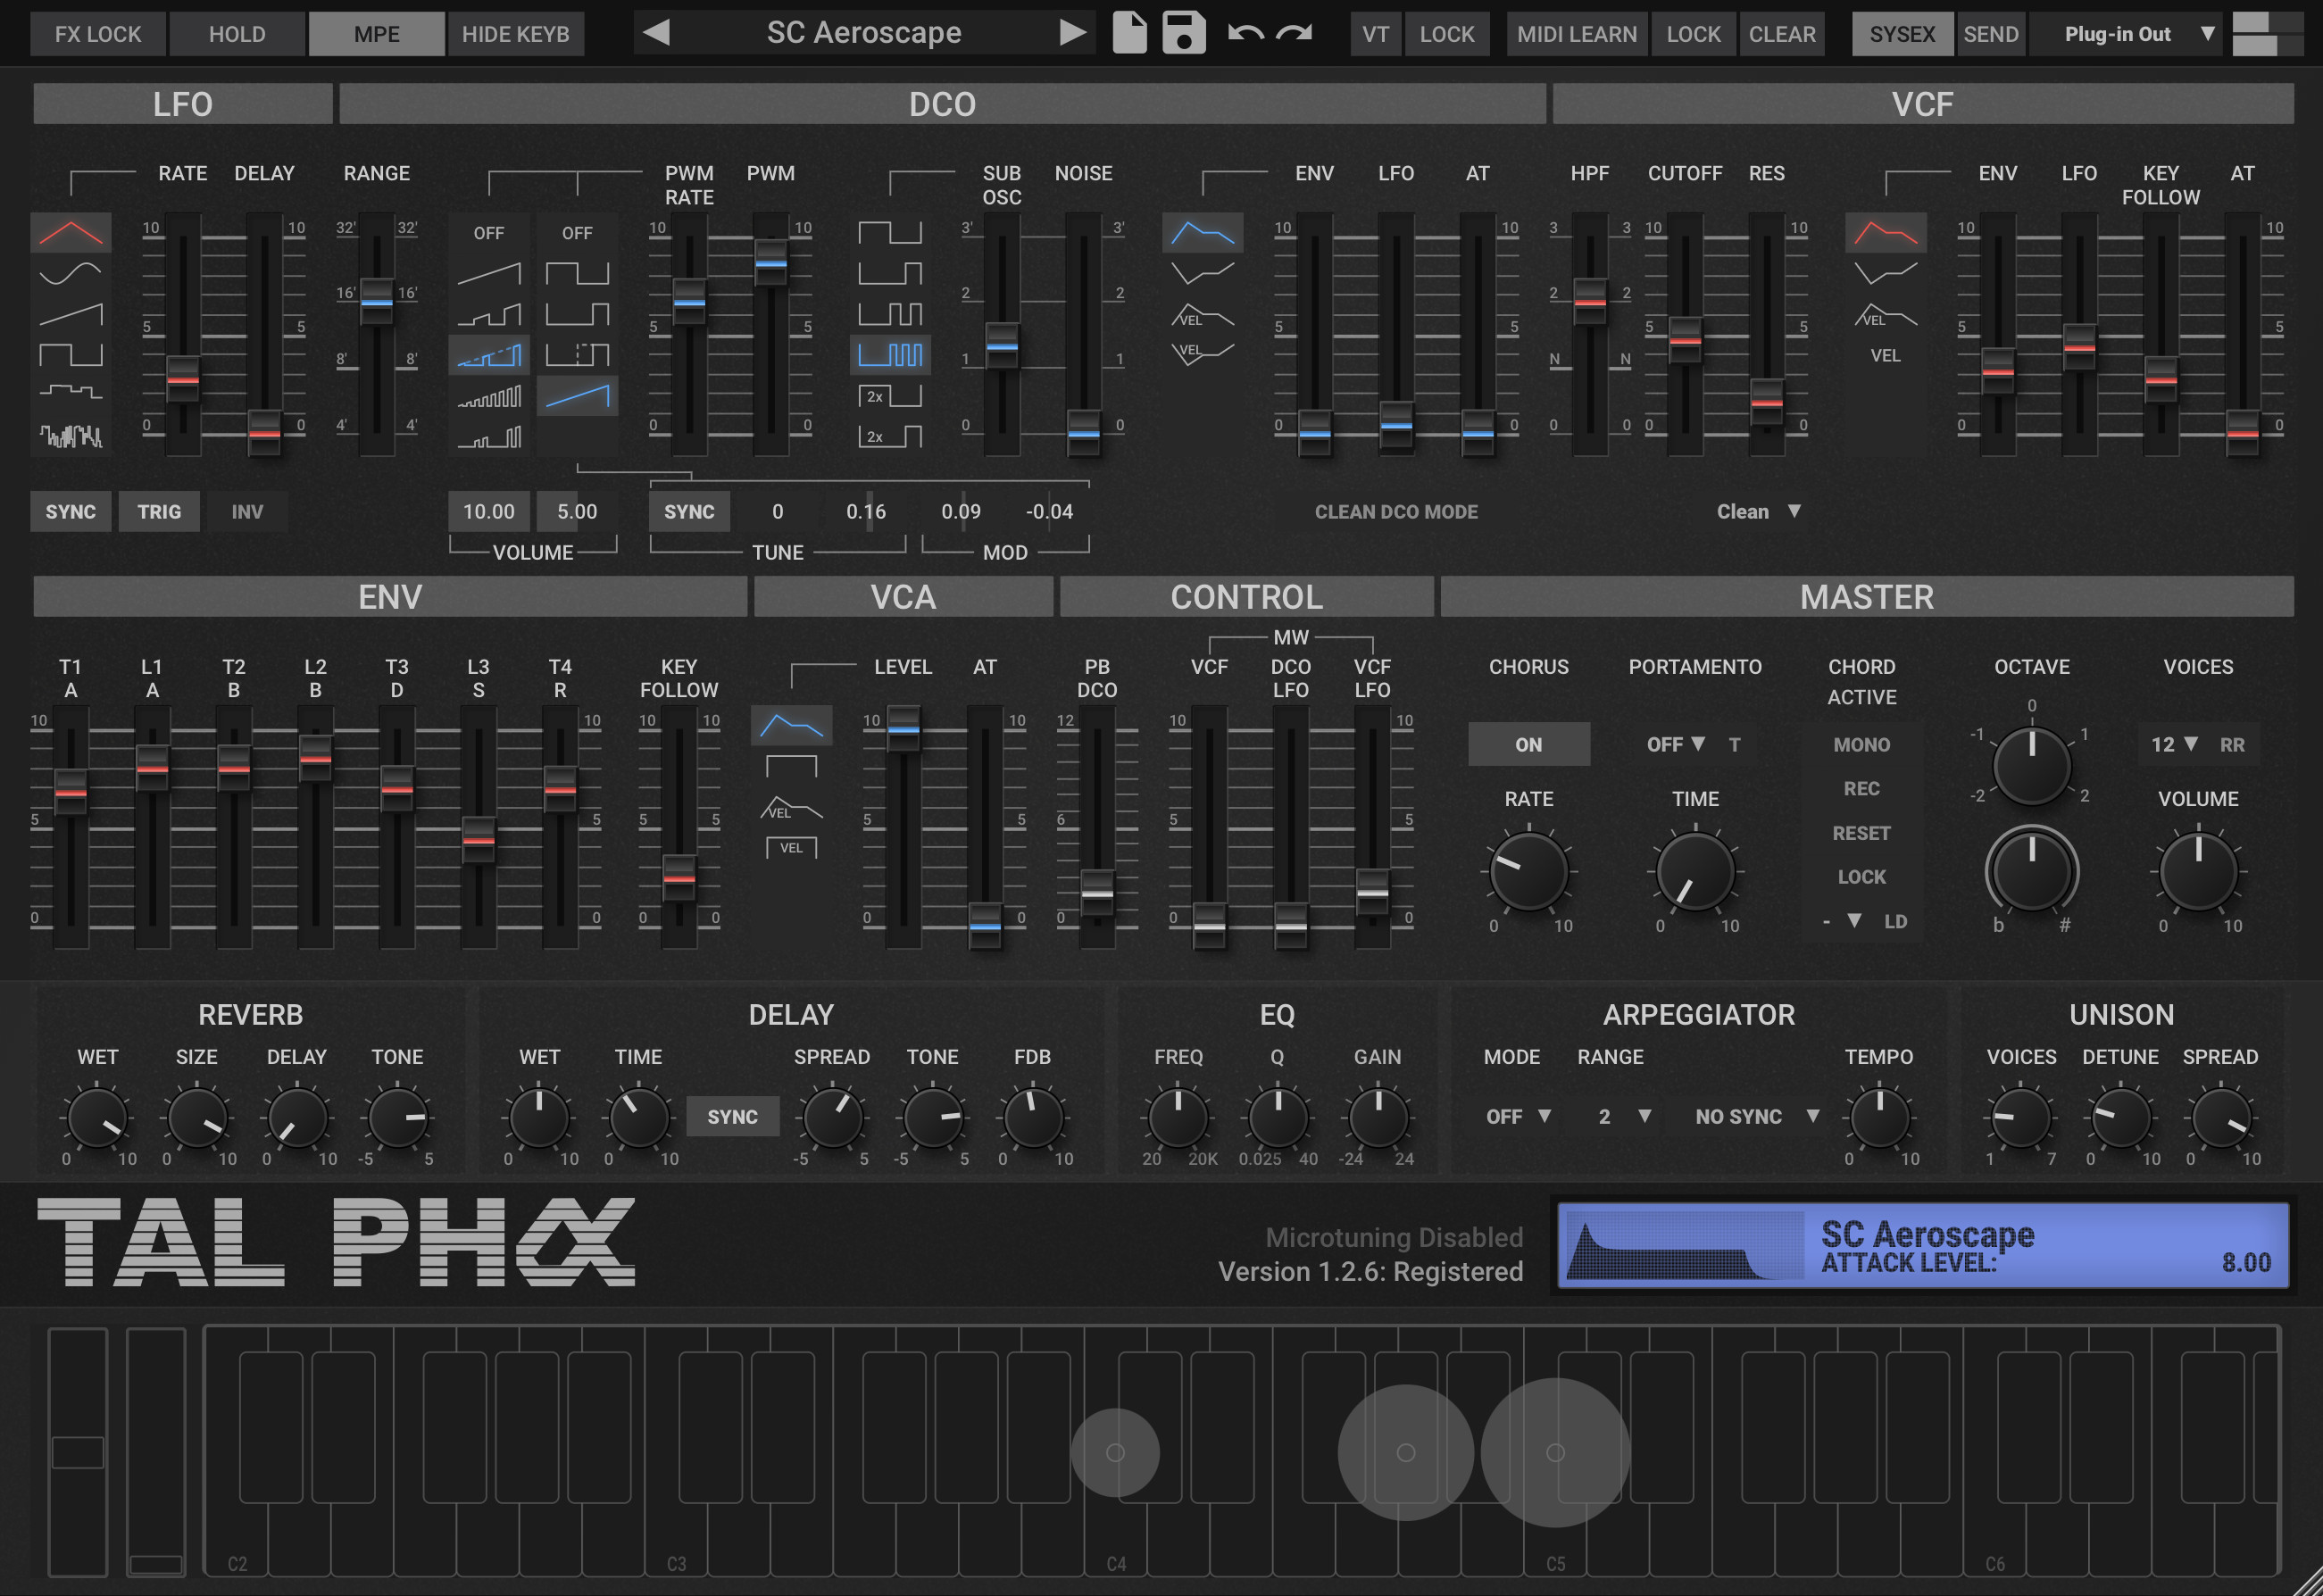Image resolution: width=2323 pixels, height=1596 pixels.
Task: Click the undo arrow icon
Action: pos(1245,33)
